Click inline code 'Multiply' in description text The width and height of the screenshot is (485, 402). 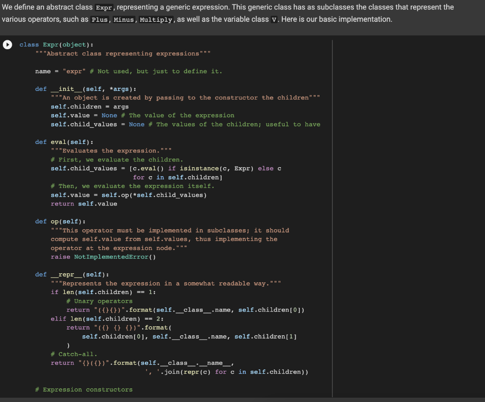(156, 20)
